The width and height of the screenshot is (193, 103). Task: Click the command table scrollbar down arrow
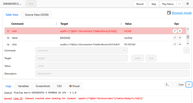tap(188, 43)
